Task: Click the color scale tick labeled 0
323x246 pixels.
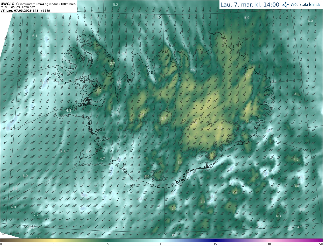Action: (1, 244)
